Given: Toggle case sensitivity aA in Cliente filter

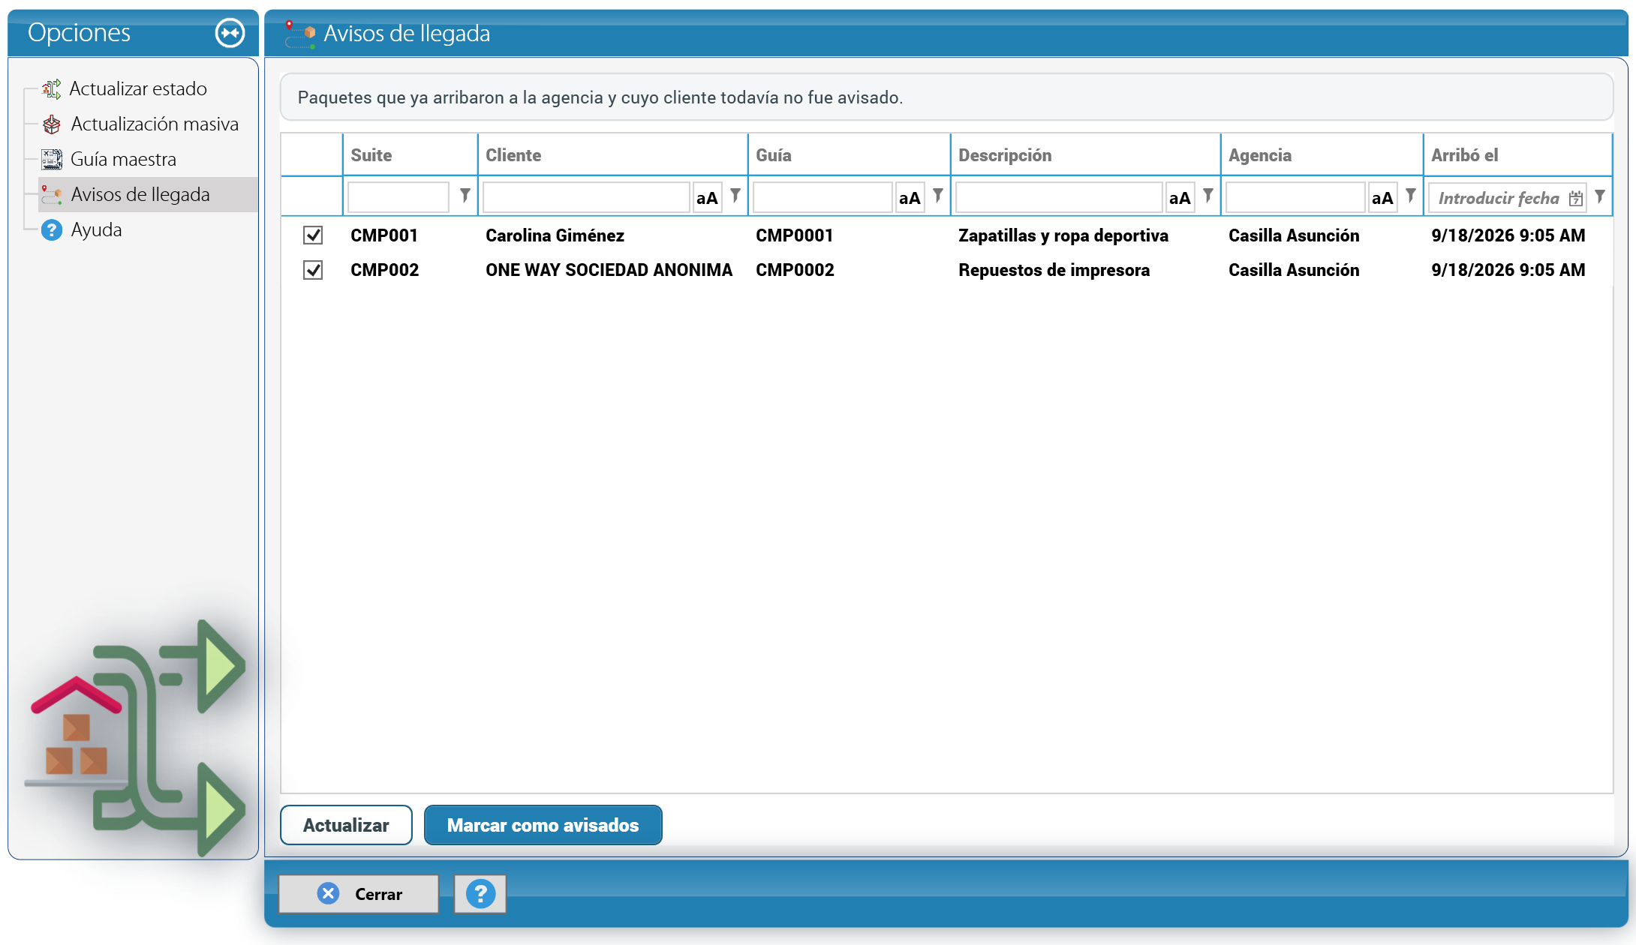Looking at the screenshot, I should (707, 198).
